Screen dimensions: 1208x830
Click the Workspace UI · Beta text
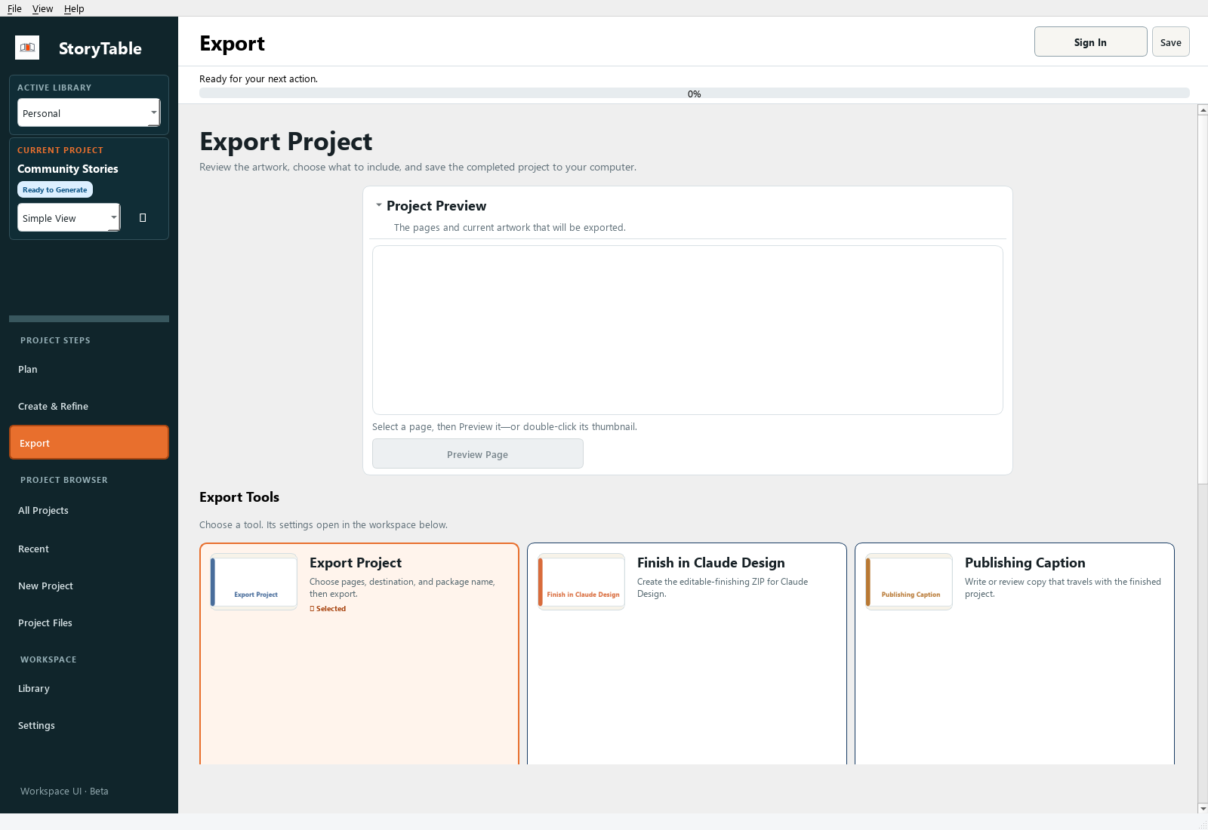(64, 791)
